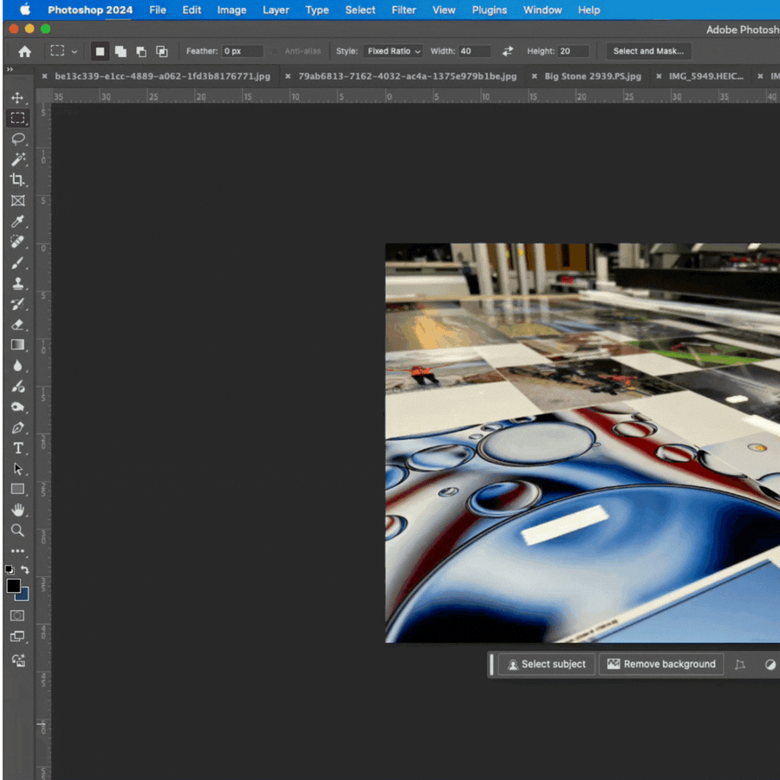780x780 pixels.
Task: Select the Brush tool
Action: [18, 263]
